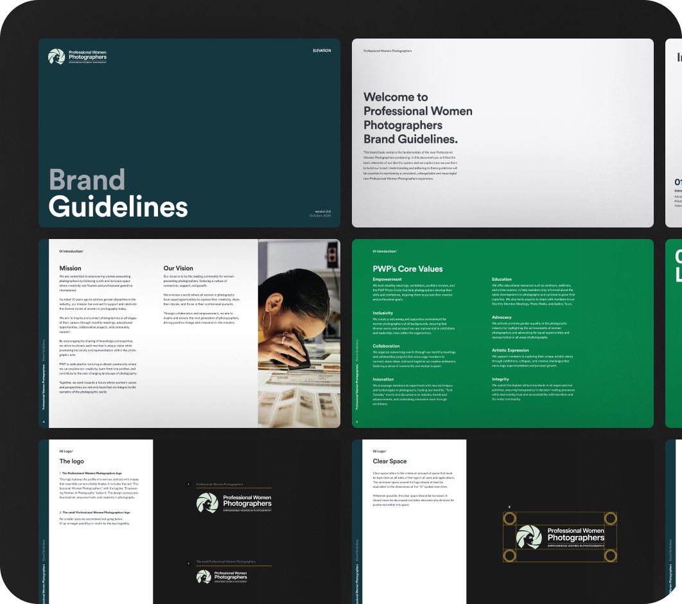This screenshot has width=682, height=604.
Task: Select the 'Clear Space' heading
Action: [x=390, y=461]
